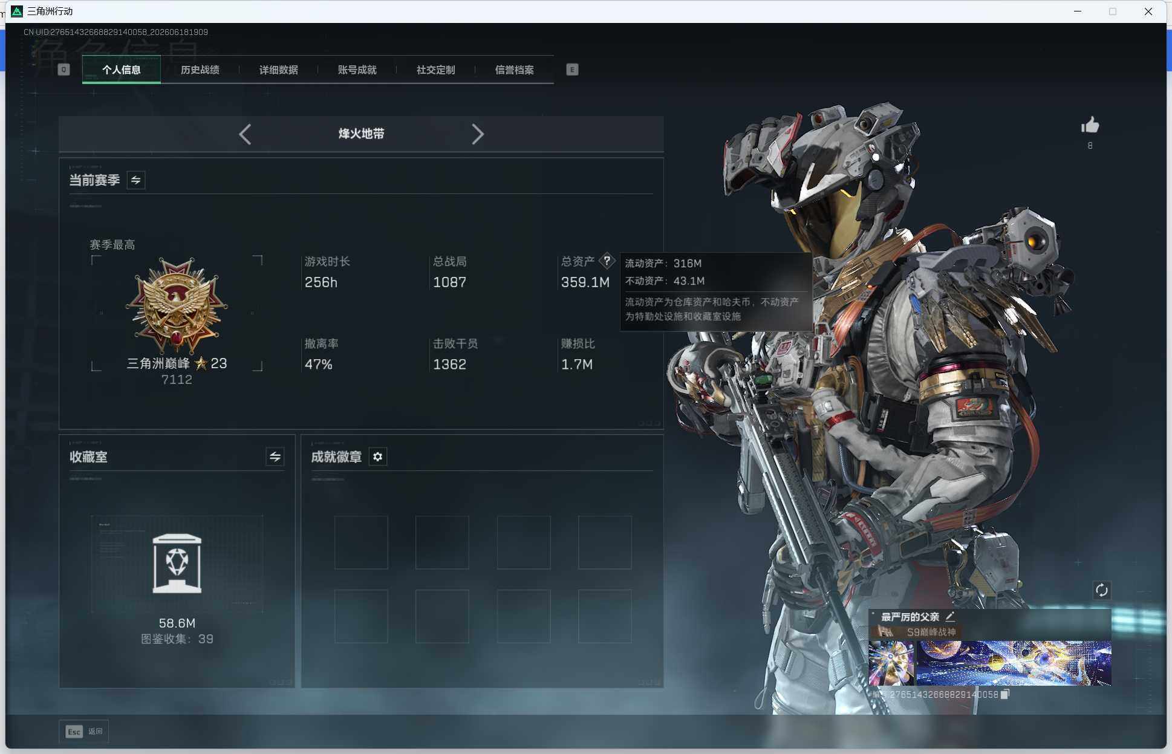Viewport: 1172px width, 754px height.
Task: Click the 三角洲行动 app icon in title bar
Action: (x=17, y=11)
